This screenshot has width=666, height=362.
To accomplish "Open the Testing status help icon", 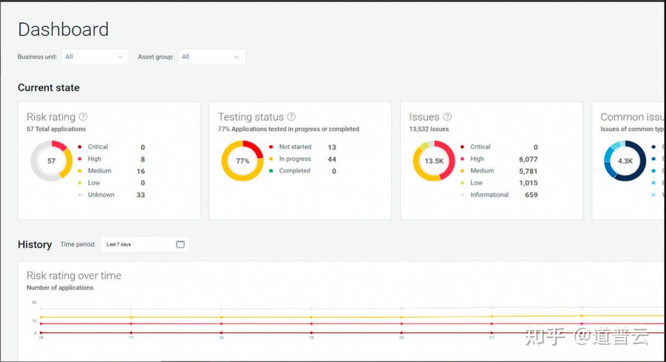I will (291, 117).
